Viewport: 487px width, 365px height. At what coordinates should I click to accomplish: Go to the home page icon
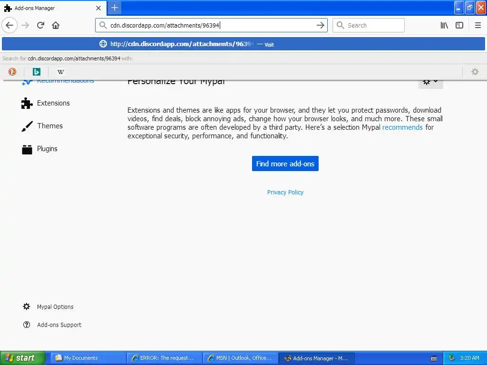point(56,25)
